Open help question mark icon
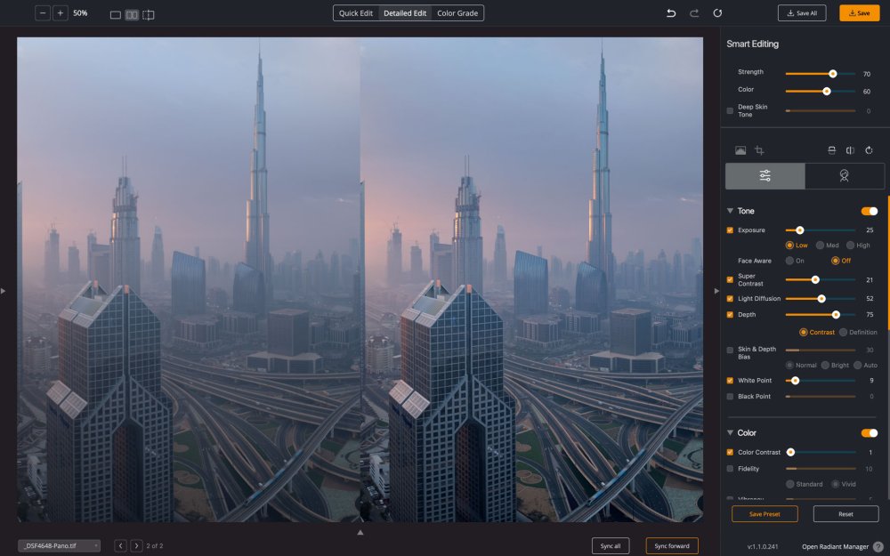Image resolution: width=890 pixels, height=556 pixels. point(878,547)
